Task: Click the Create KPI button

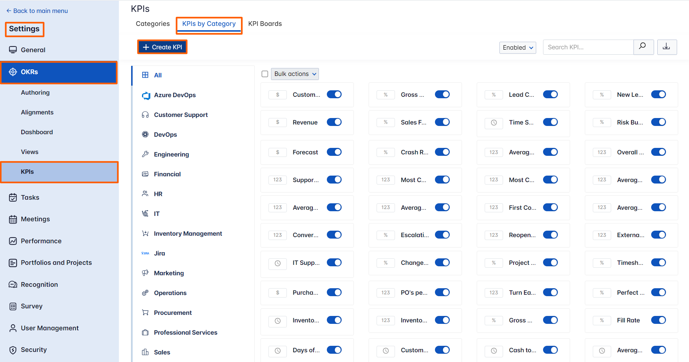Action: [162, 47]
